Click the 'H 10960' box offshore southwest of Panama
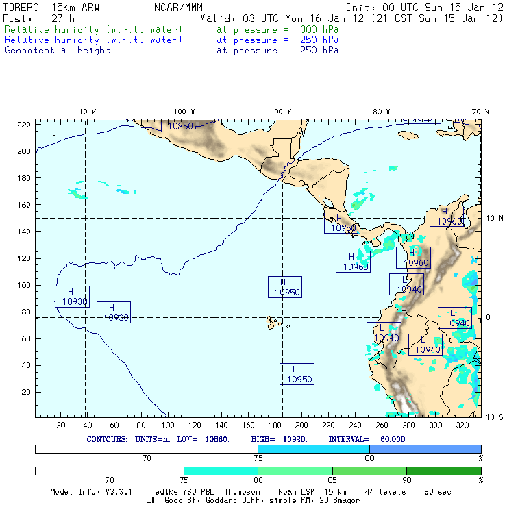This screenshot has height=507, width=507. pos(353,262)
